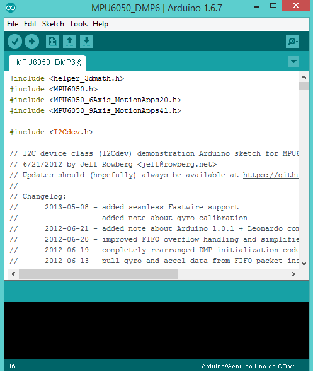Click the MPU6050_9Axis_MotionApps41.h include line
The height and width of the screenshot is (371, 313).
click(x=96, y=110)
